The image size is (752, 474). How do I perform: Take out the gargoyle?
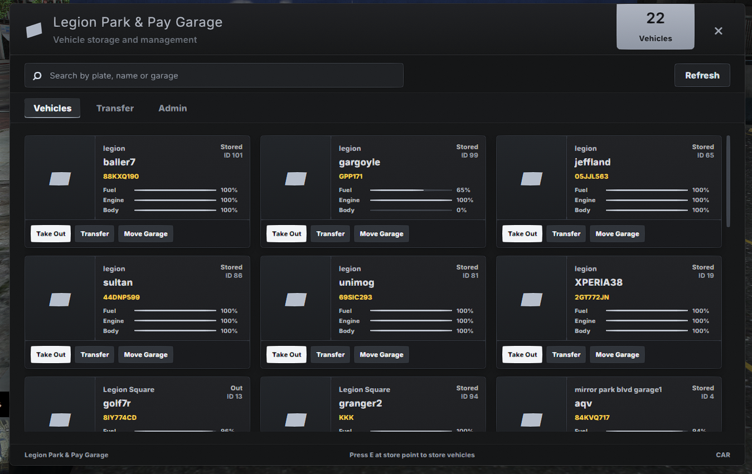[287, 234]
